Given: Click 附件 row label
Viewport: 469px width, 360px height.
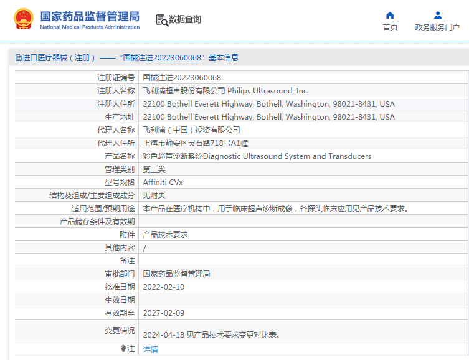Looking at the screenshot, I should 127,235.
